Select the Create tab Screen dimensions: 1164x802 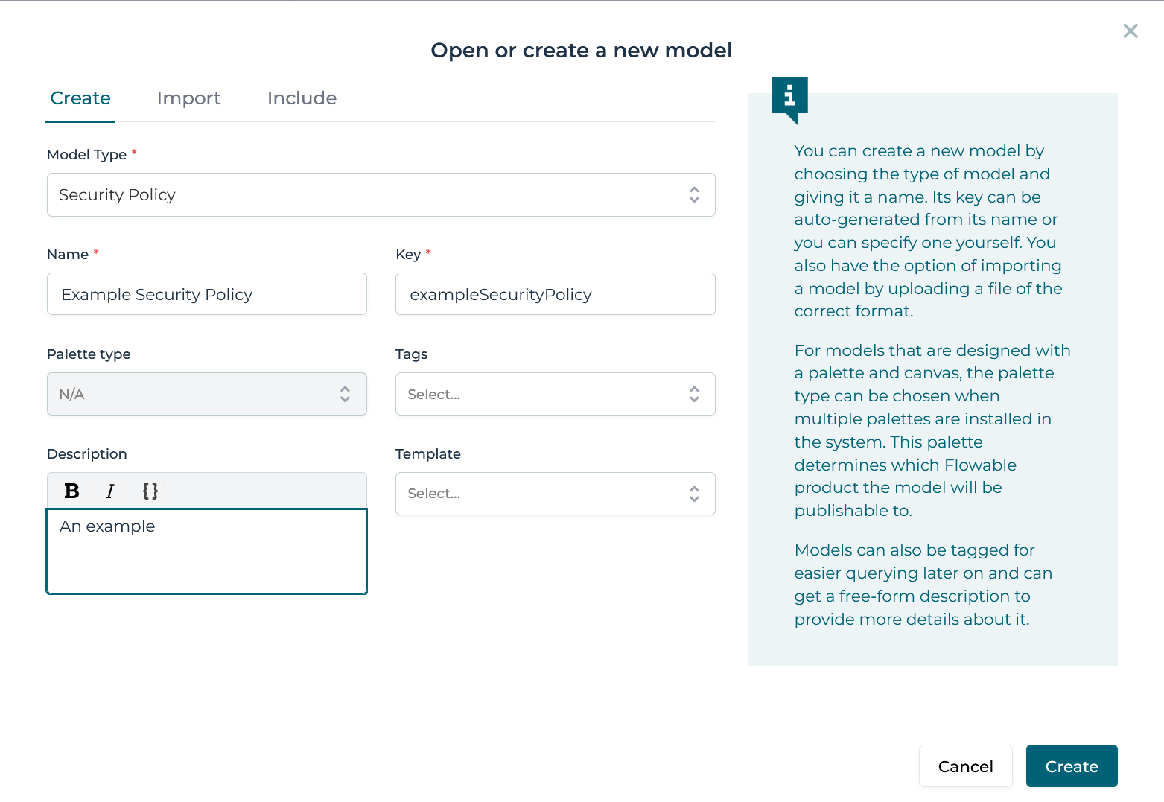coord(80,98)
